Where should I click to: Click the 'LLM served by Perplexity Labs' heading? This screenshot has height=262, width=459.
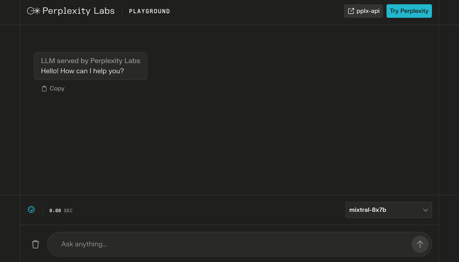click(90, 61)
